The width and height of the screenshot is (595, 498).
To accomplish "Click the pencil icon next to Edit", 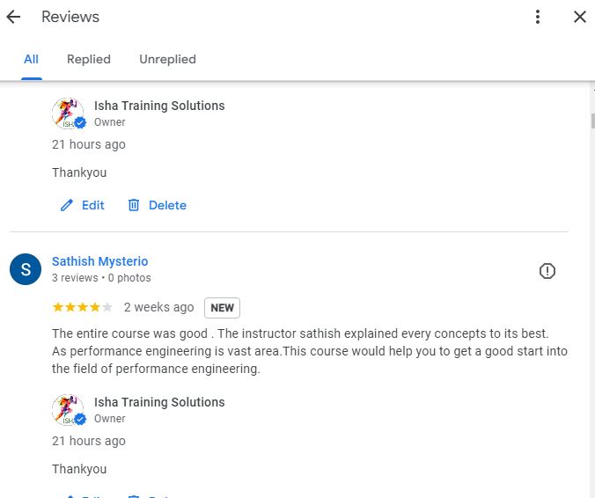I will tap(67, 205).
